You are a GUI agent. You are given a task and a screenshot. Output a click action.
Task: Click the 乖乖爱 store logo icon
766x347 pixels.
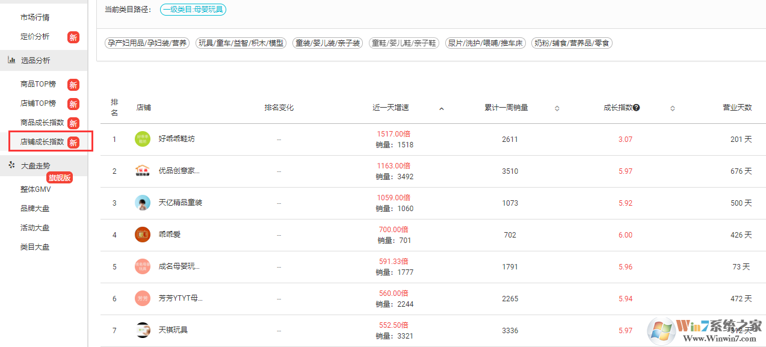pos(143,235)
